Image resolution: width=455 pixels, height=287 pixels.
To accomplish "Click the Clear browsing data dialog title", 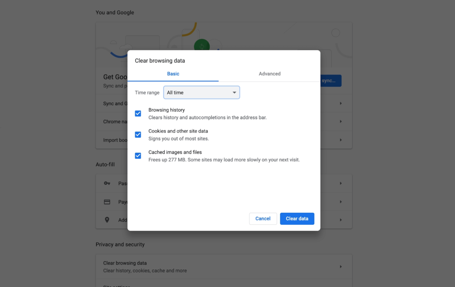I will (160, 61).
